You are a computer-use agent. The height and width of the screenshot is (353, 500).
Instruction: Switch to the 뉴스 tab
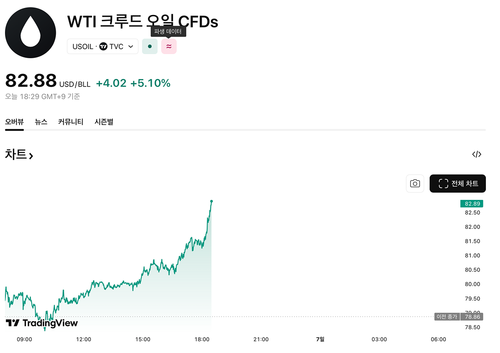[x=41, y=122]
